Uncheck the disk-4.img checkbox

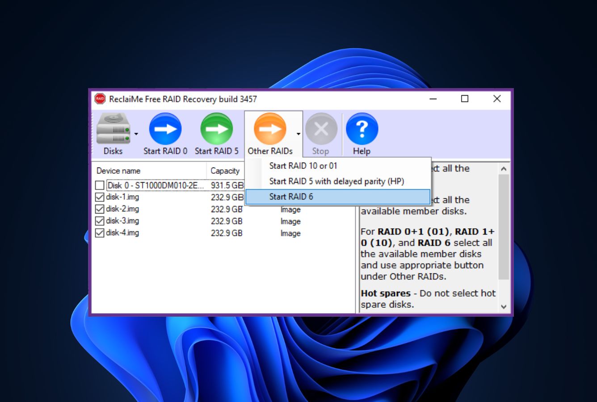point(100,233)
